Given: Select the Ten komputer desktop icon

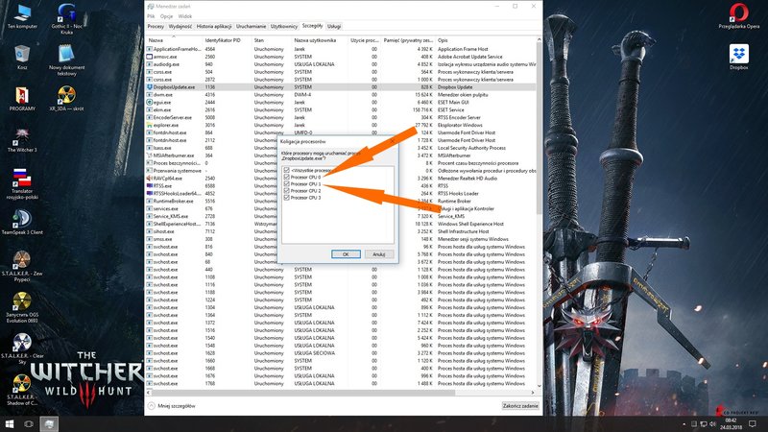Looking at the screenshot, I should (x=21, y=13).
